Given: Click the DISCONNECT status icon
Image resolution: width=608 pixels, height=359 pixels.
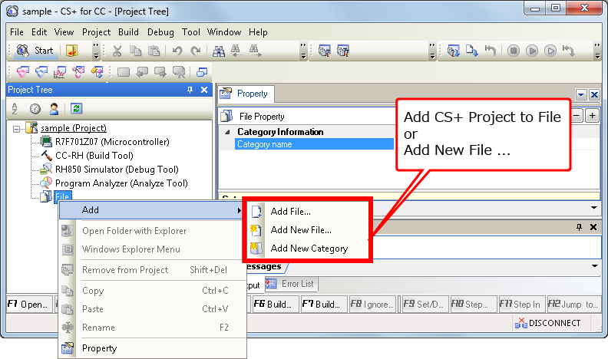Looking at the screenshot, I should [x=549, y=323].
